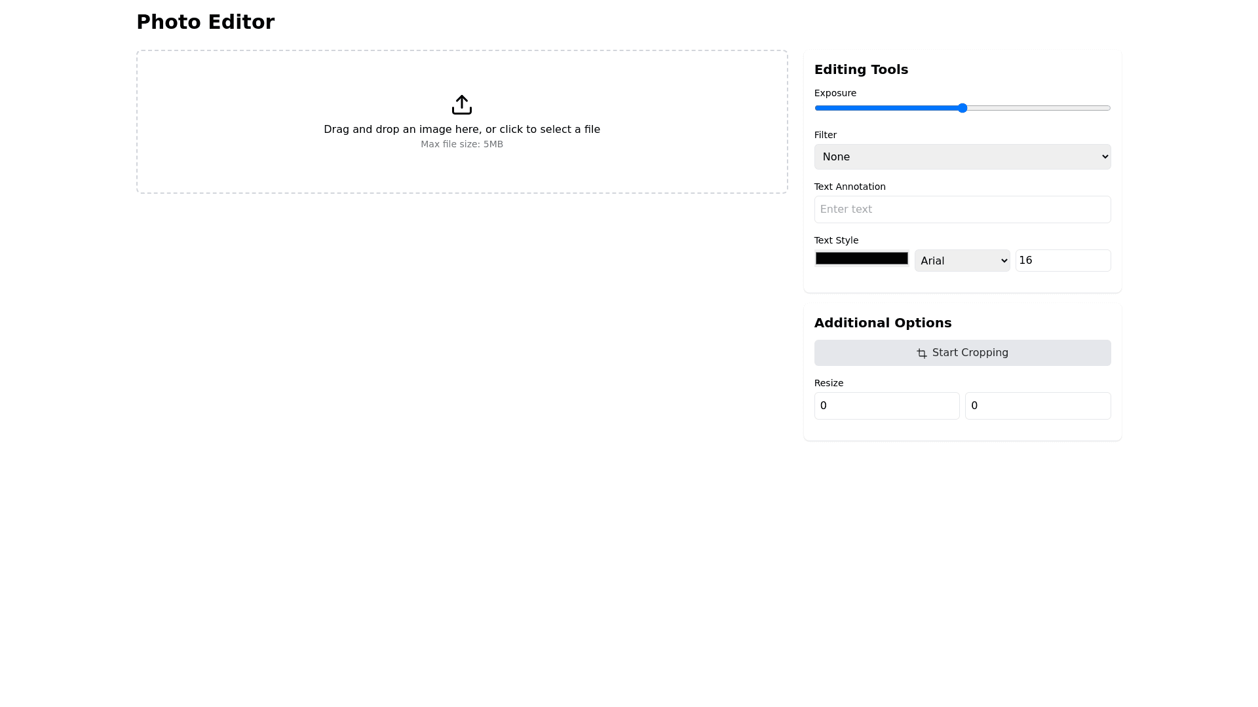Screen dimensions: 1258x707
Task: Focus the Text Annotation input field
Action: click(x=962, y=209)
